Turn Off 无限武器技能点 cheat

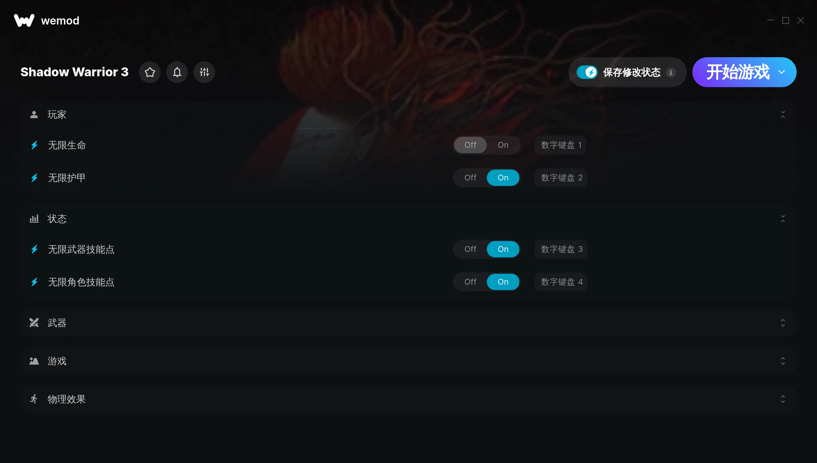pos(470,249)
